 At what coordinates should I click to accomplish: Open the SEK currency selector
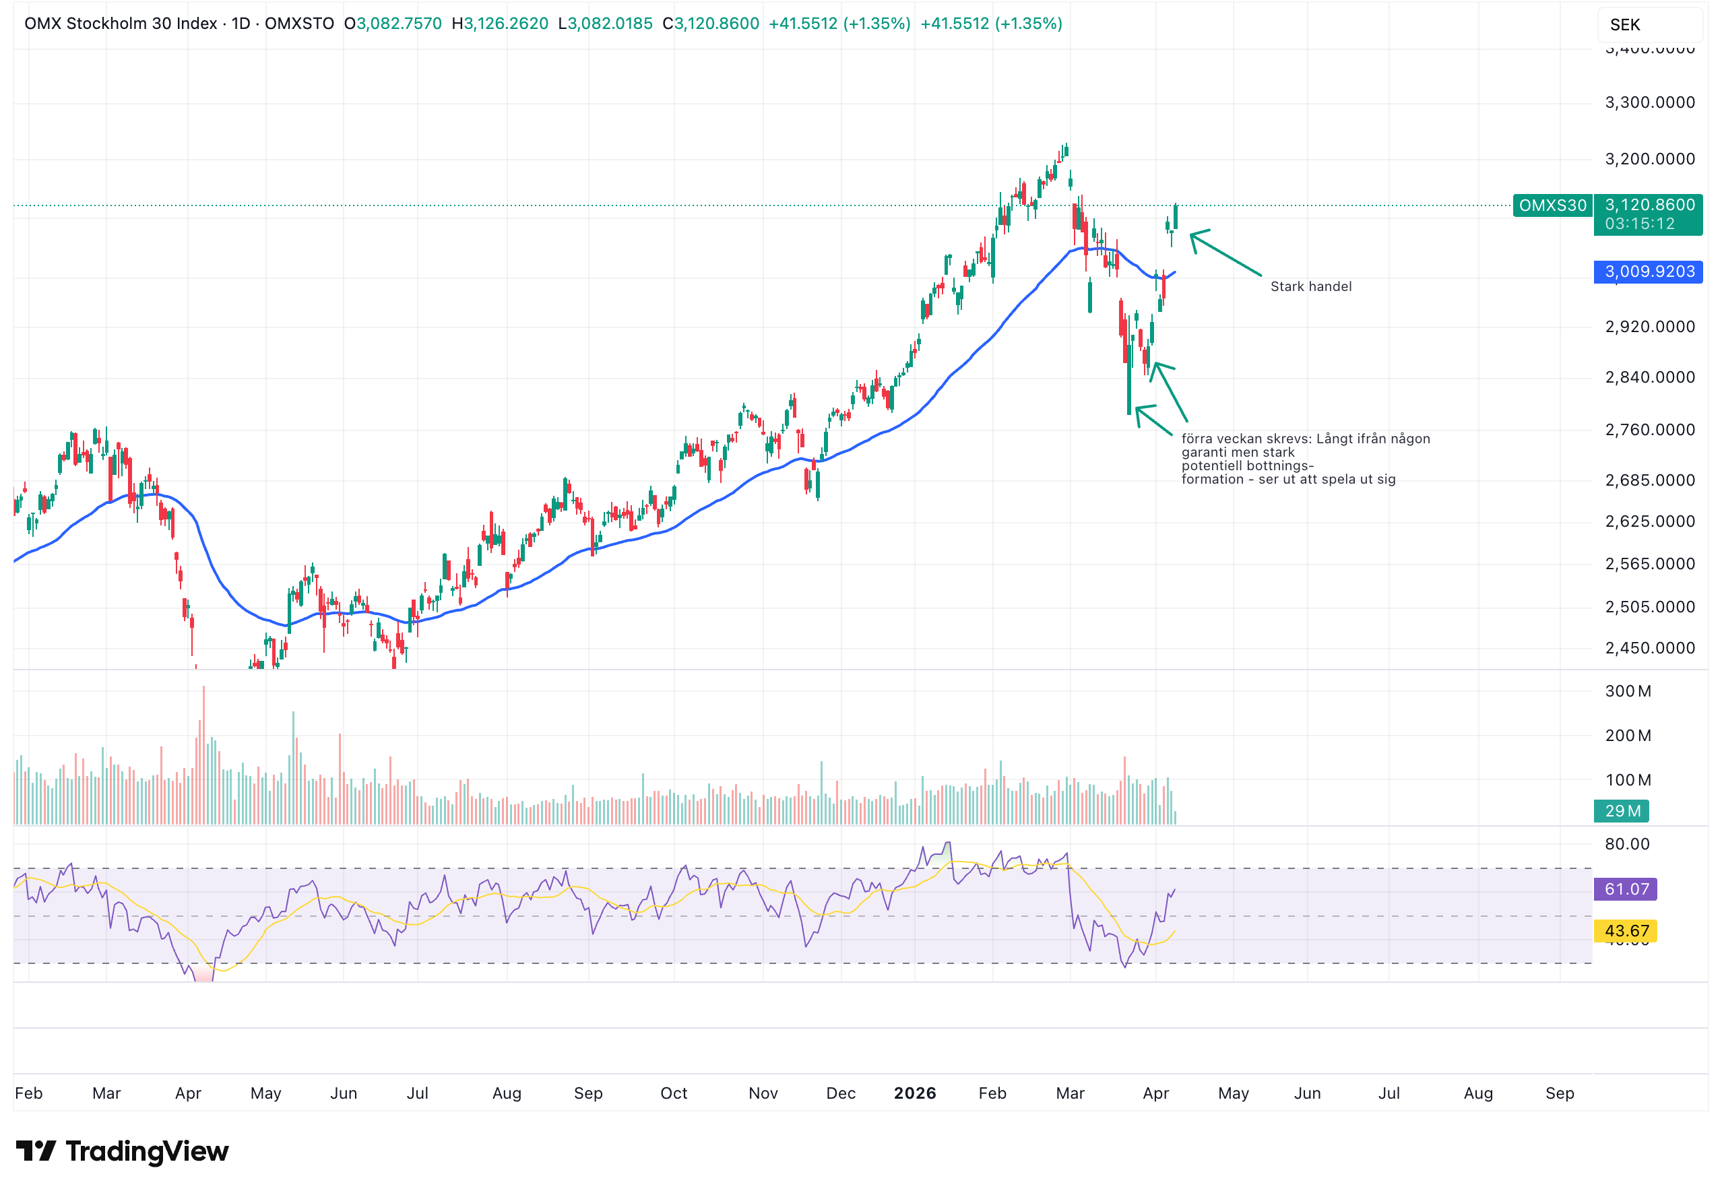pyautogui.click(x=1649, y=25)
